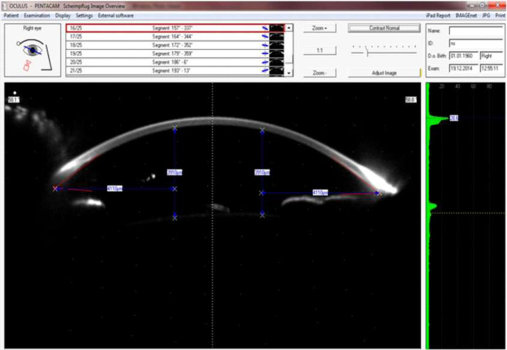Click the patient Name input field

(476, 31)
